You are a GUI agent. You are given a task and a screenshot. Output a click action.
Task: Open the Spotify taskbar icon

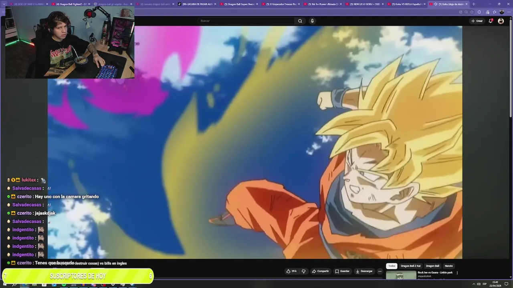(64, 284)
